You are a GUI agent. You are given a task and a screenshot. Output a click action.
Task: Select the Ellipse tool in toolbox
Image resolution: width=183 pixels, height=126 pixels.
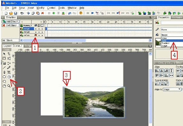pos(4,77)
